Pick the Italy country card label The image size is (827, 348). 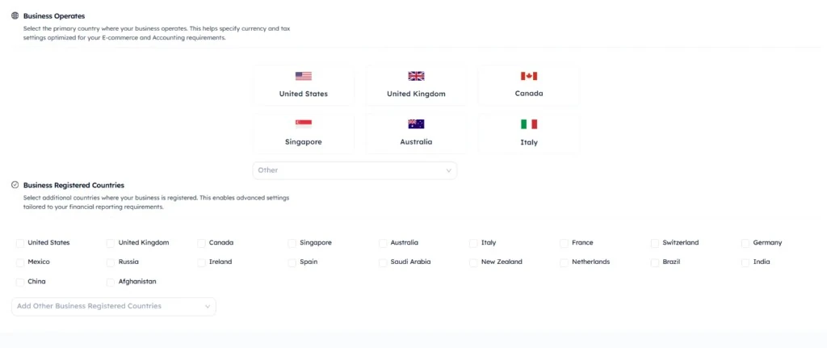coord(529,142)
